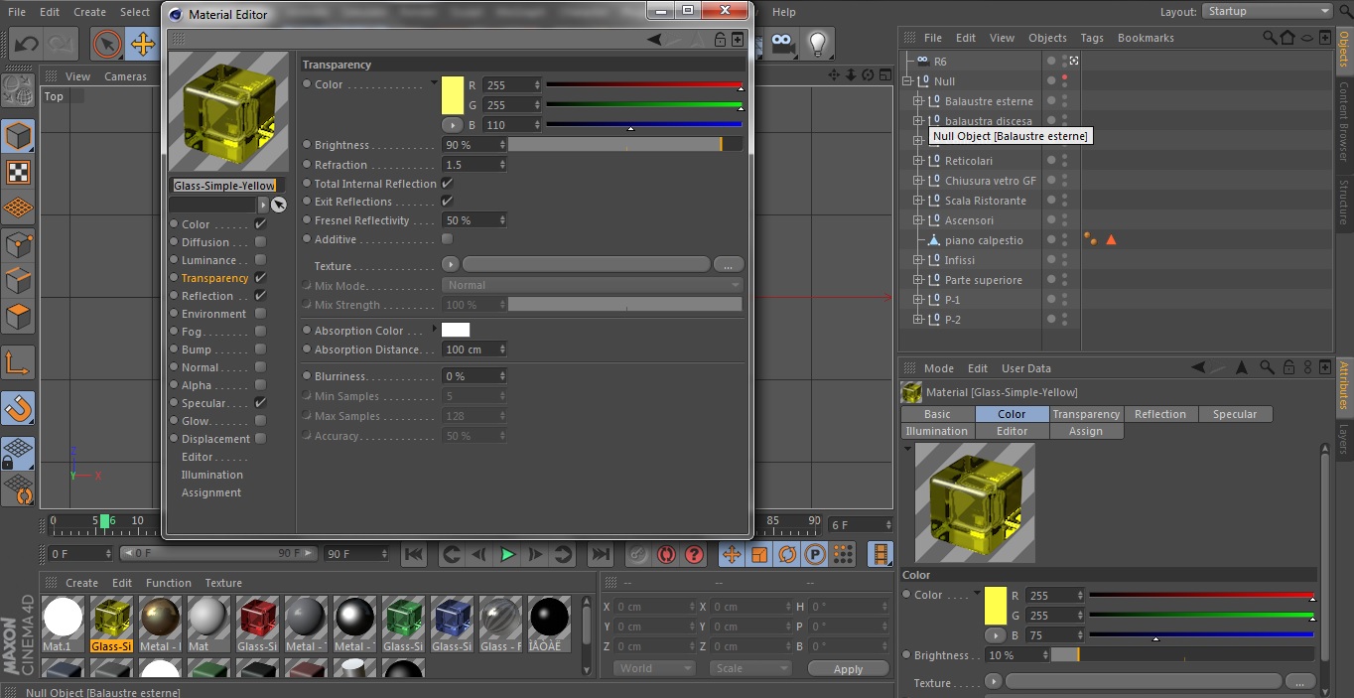
Task: Select the Points mode cube icon
Action: click(x=18, y=244)
